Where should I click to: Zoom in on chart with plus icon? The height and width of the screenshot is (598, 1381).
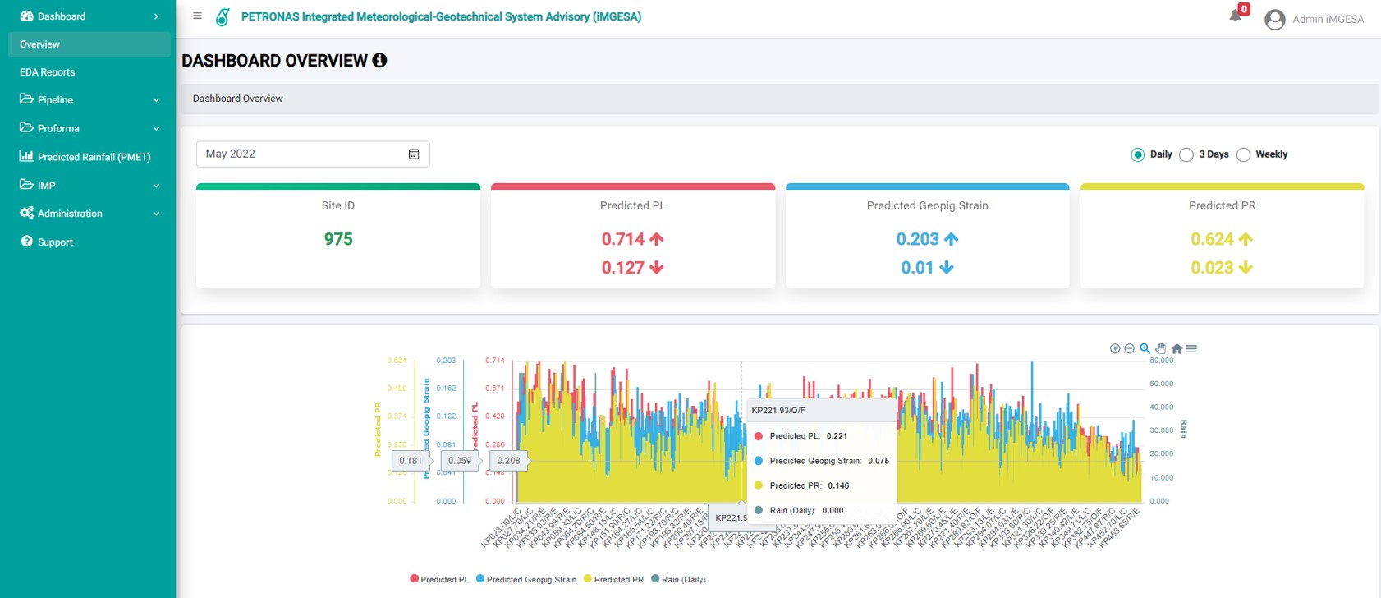pyautogui.click(x=1115, y=348)
